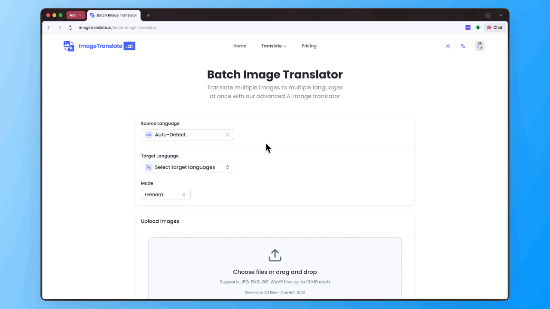Switch to the Batch Image Translator tab

113,15
